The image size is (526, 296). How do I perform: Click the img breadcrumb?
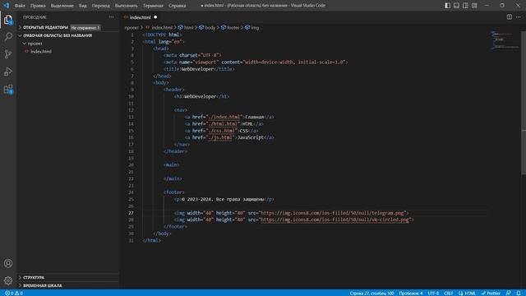coord(252,27)
